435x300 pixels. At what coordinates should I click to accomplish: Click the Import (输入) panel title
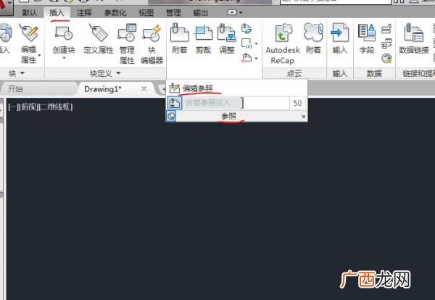coord(340,73)
